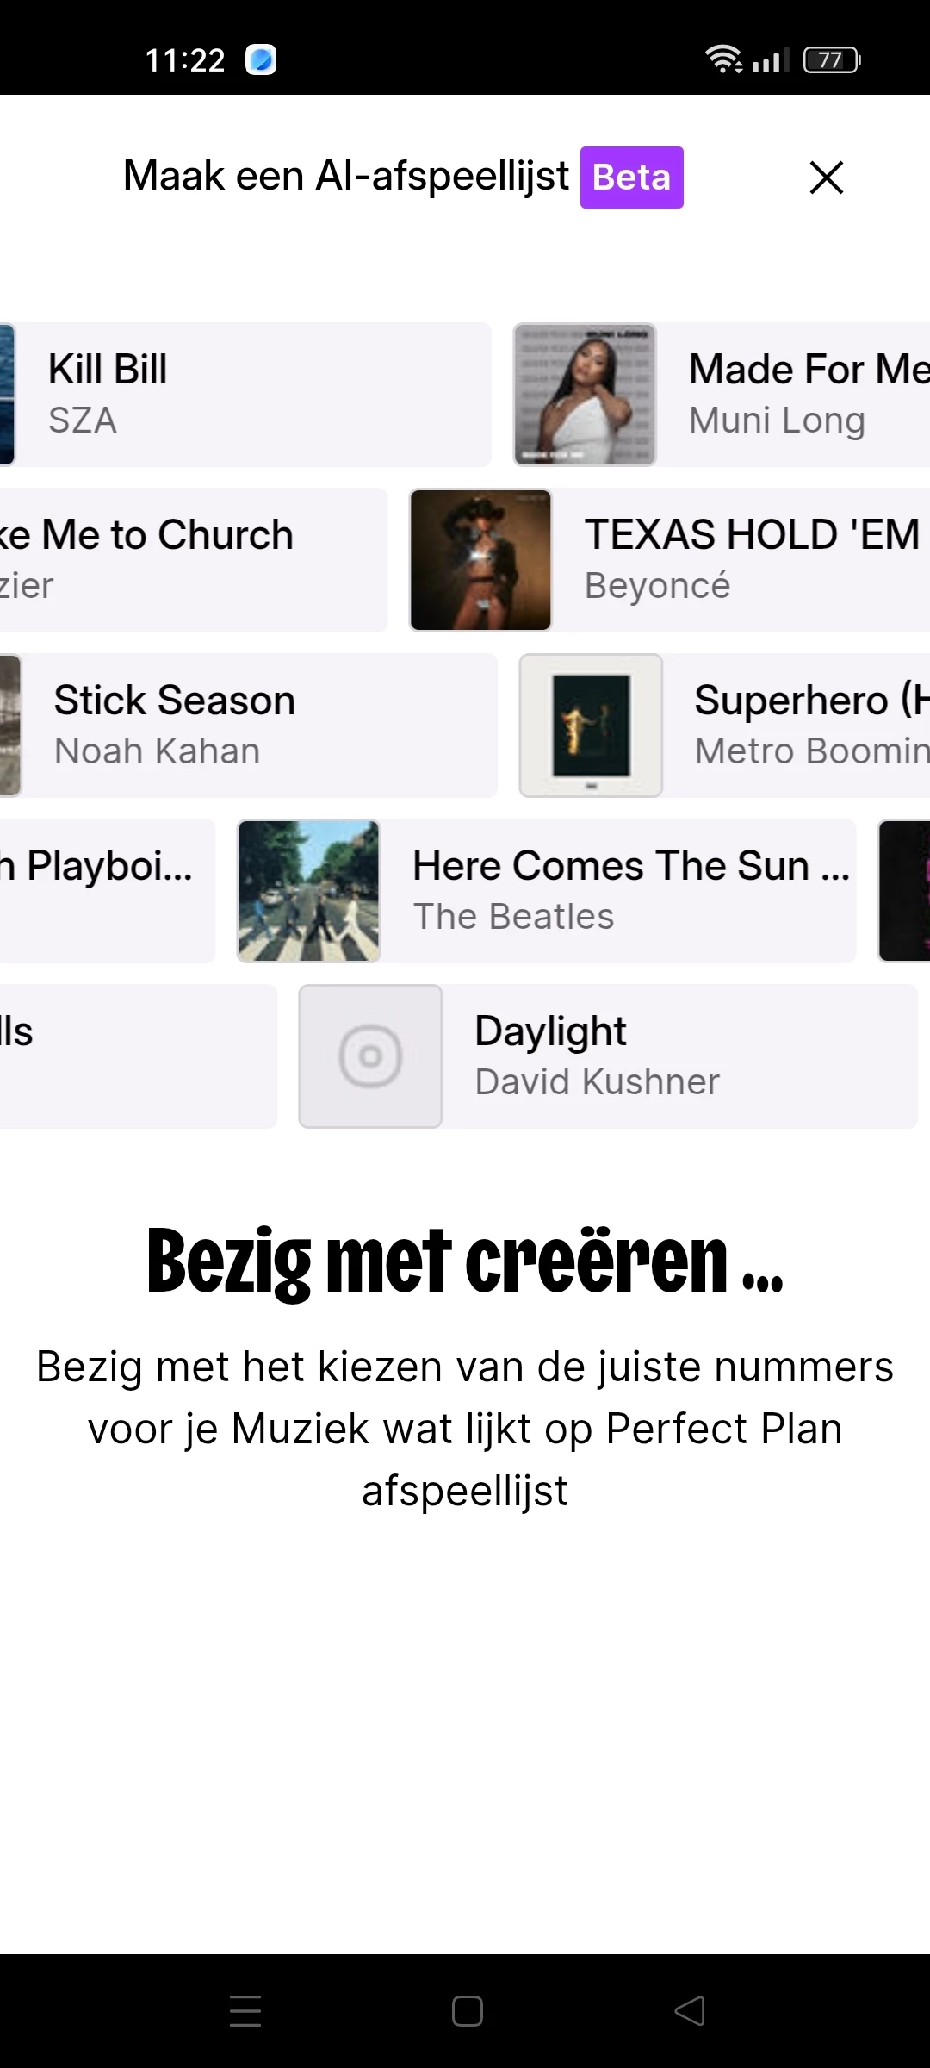Tap the Daylight placeholder disc icon
The height and width of the screenshot is (2068, 930).
point(370,1056)
